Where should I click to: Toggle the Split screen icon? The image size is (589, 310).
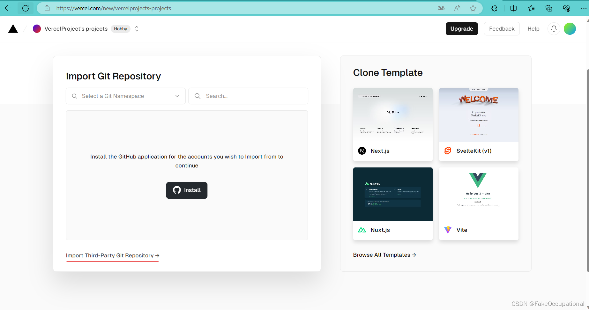(x=513, y=8)
